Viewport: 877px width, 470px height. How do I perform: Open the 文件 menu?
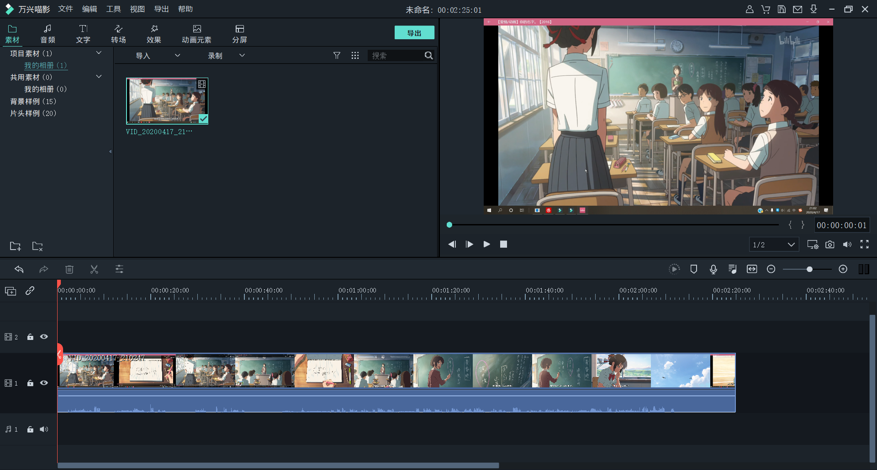(x=65, y=9)
